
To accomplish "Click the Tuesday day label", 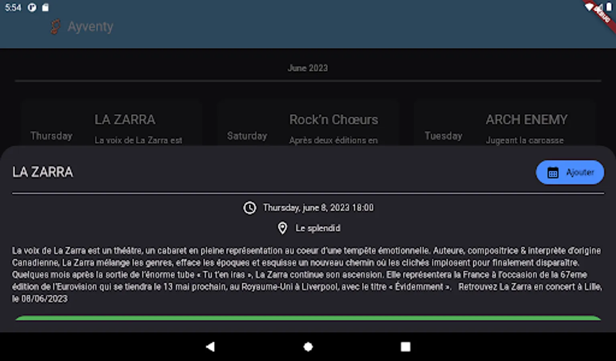I will [444, 136].
